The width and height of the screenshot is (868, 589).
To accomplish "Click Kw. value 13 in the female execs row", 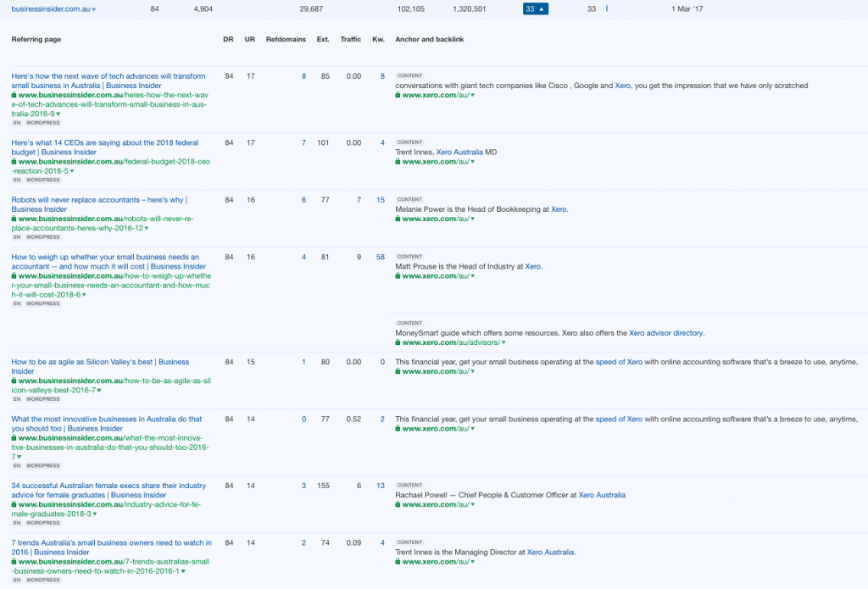I will 381,486.
